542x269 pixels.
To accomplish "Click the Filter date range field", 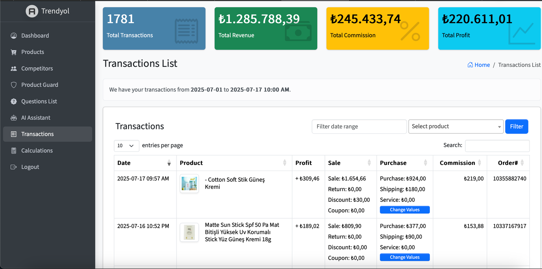I will [x=359, y=126].
